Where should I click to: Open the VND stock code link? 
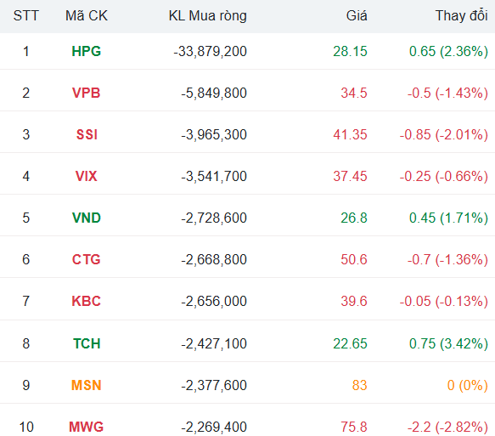click(87, 218)
